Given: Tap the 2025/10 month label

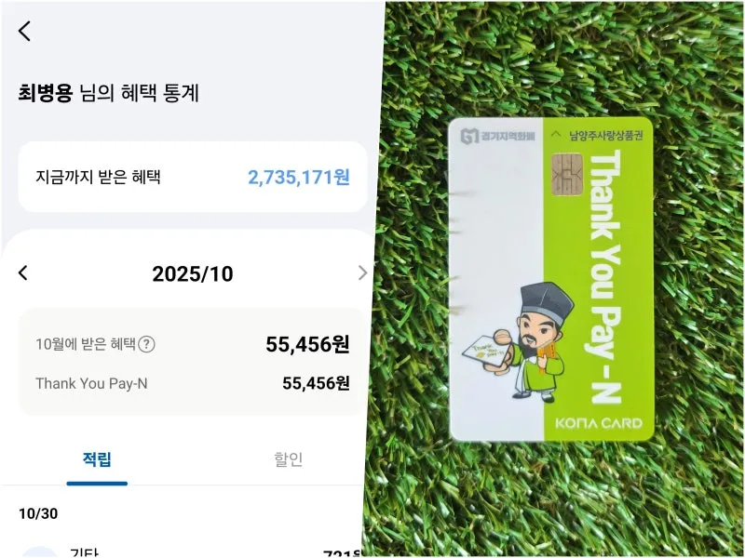Looking at the screenshot, I should [193, 273].
